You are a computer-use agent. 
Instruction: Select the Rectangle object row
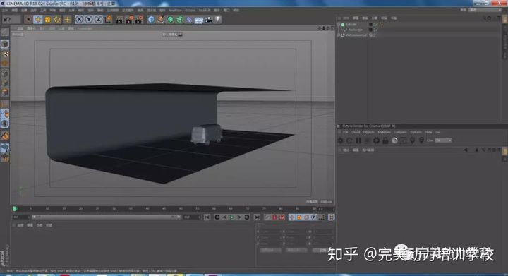coord(355,30)
